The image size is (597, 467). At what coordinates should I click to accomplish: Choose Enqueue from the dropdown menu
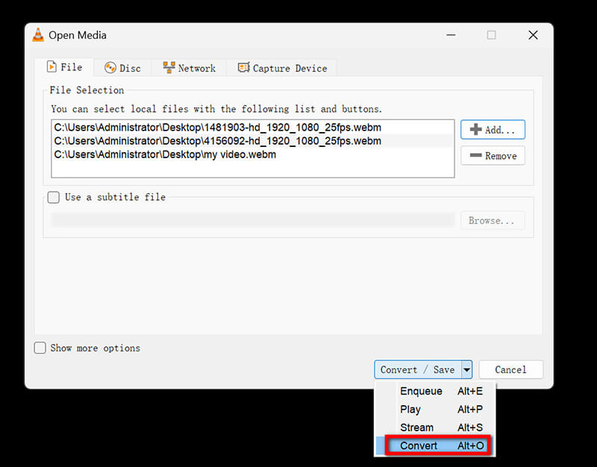(435, 391)
